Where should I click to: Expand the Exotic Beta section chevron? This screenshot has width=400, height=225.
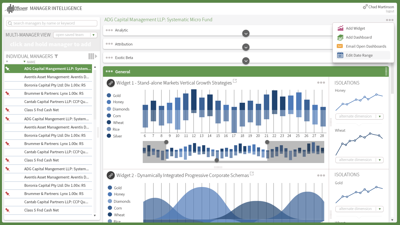tap(246, 61)
